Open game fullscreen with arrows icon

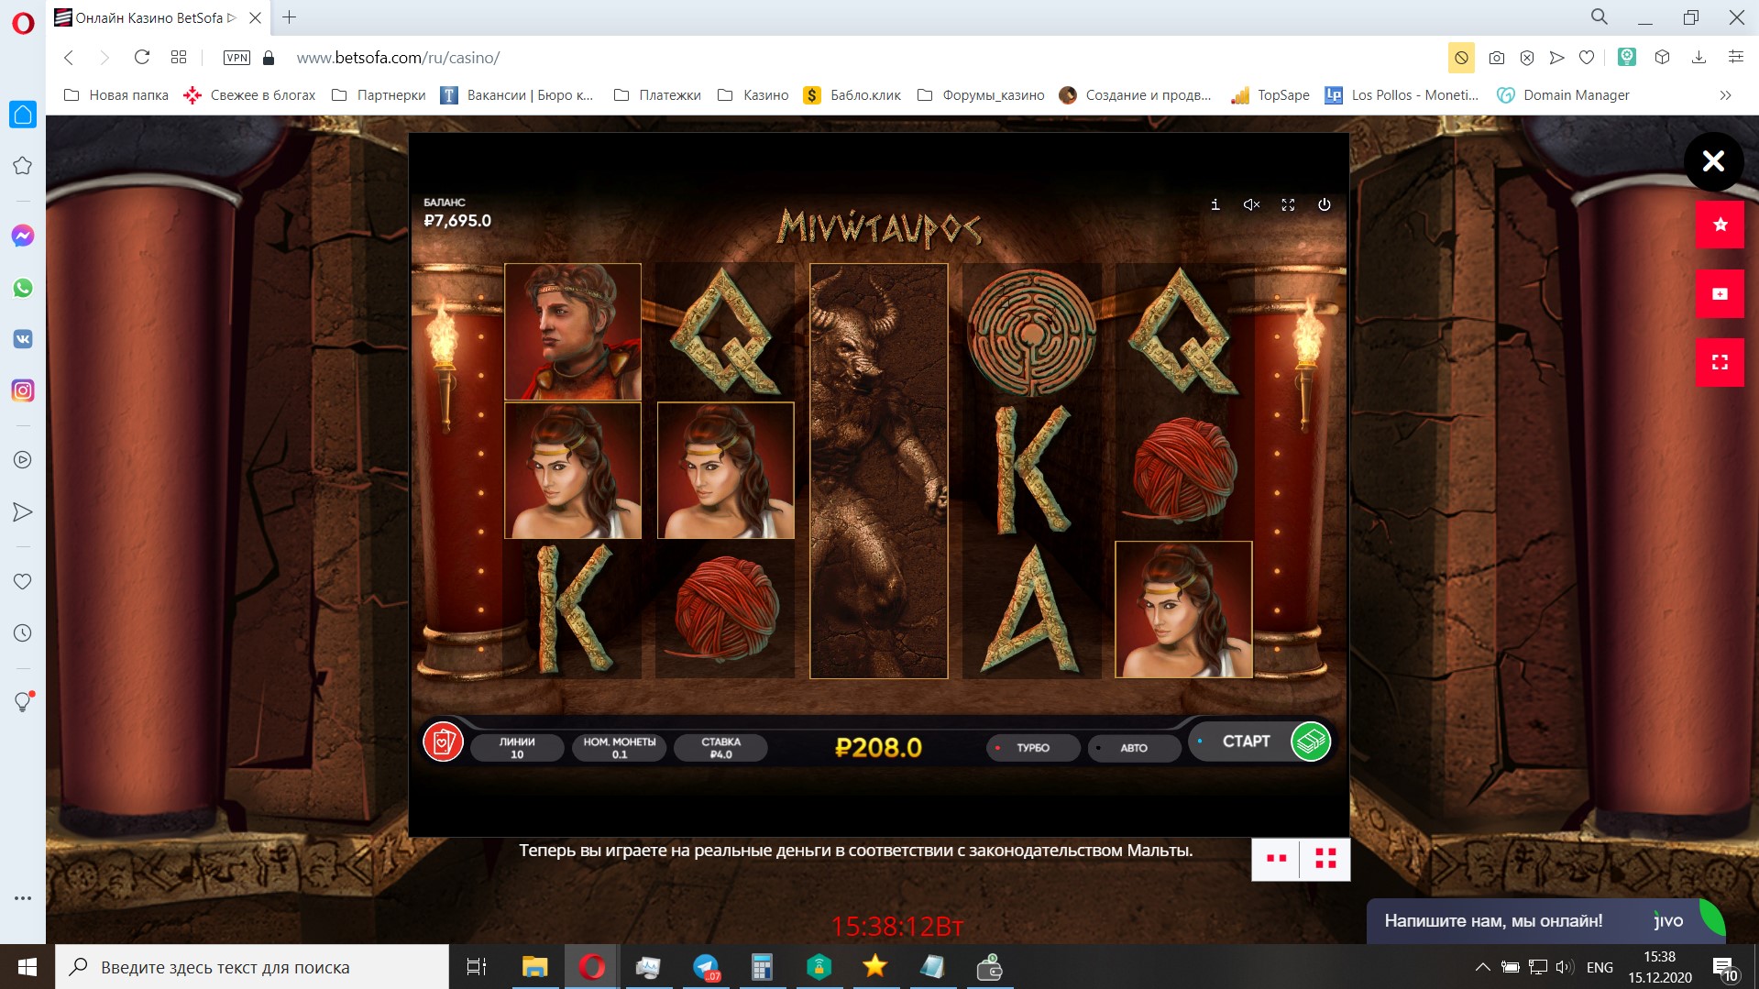pos(1288,204)
